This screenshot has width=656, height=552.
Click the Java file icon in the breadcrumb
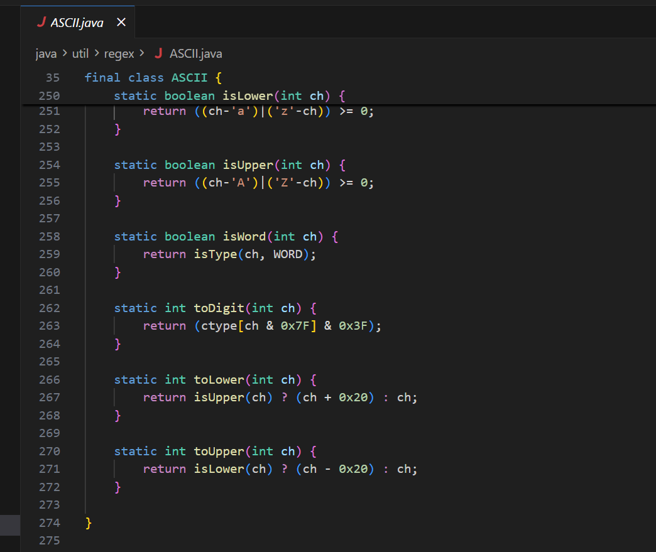(x=158, y=53)
